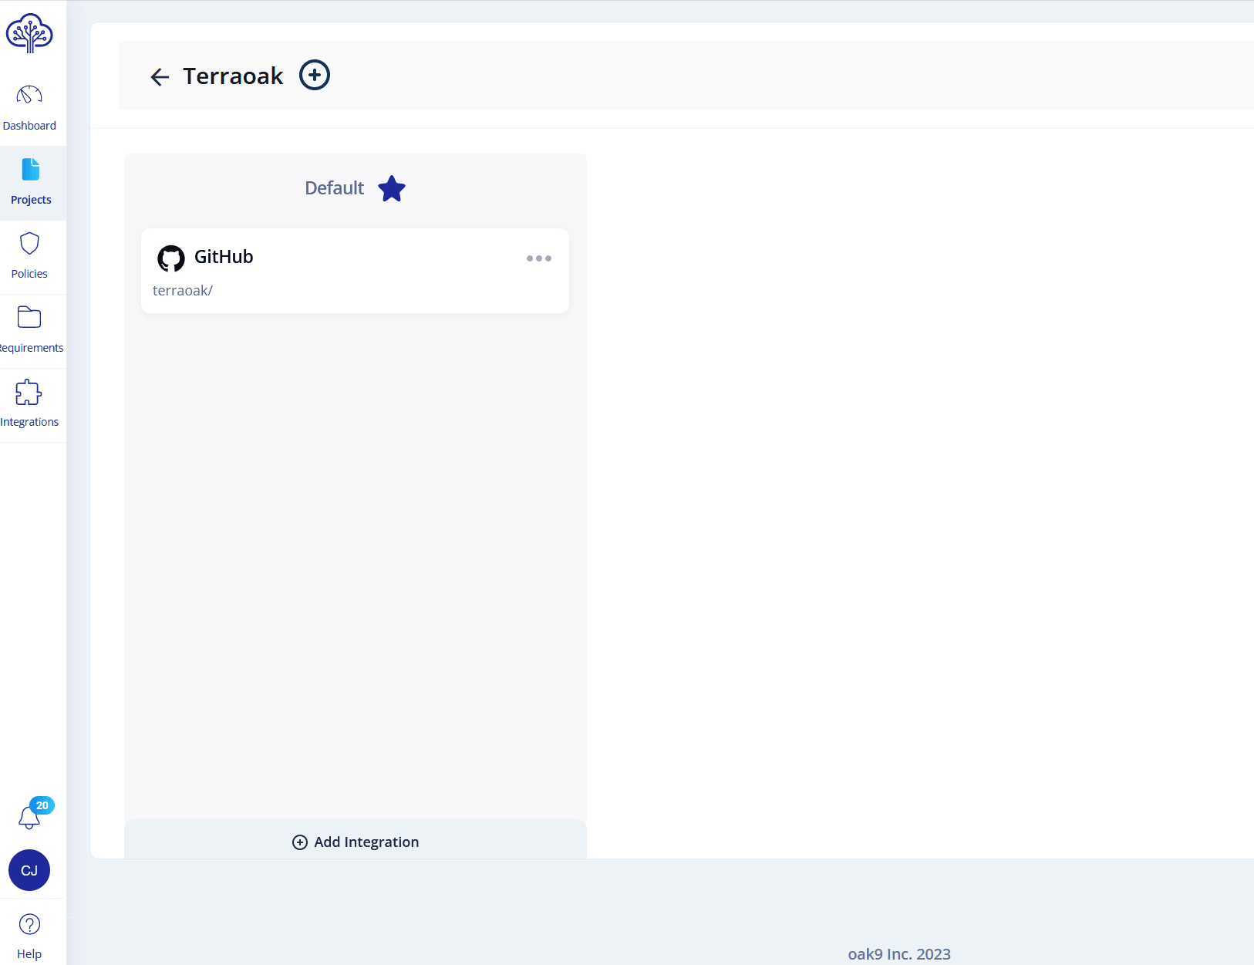The width and height of the screenshot is (1254, 965).
Task: Toggle the Default star icon
Action: tap(392, 188)
